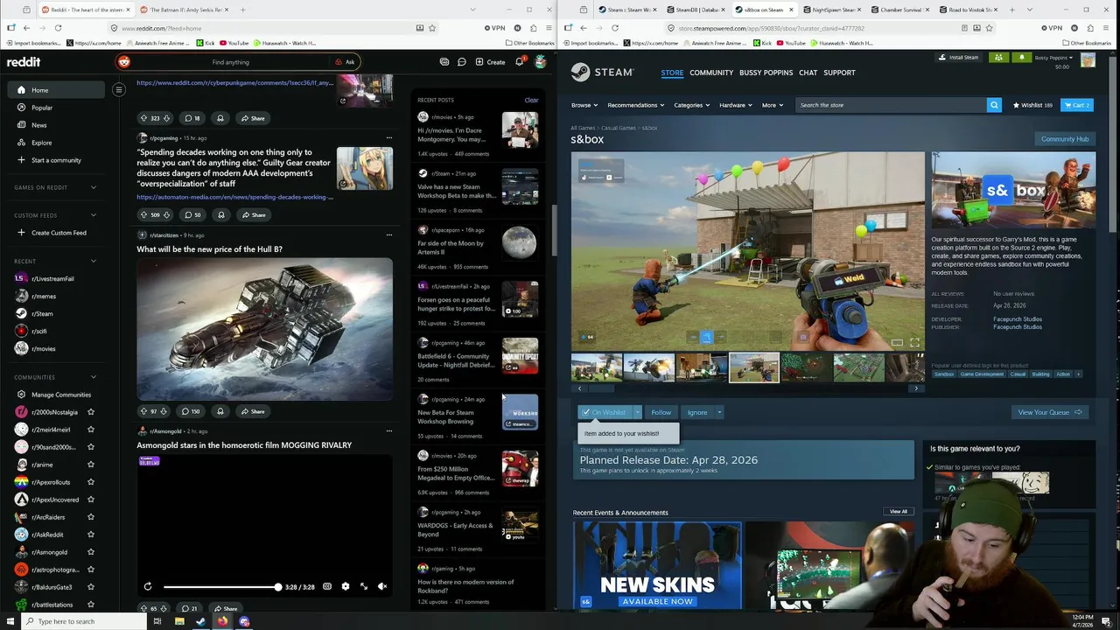Toggle captions on the Reddit video

pos(327,586)
